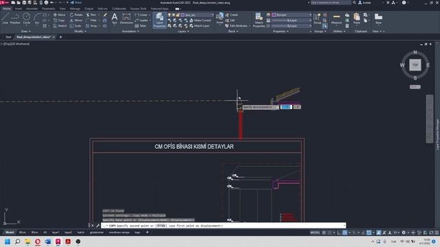Open the ByLayer linetype dropdown
The width and height of the screenshot is (440, 247).
coord(310,26)
